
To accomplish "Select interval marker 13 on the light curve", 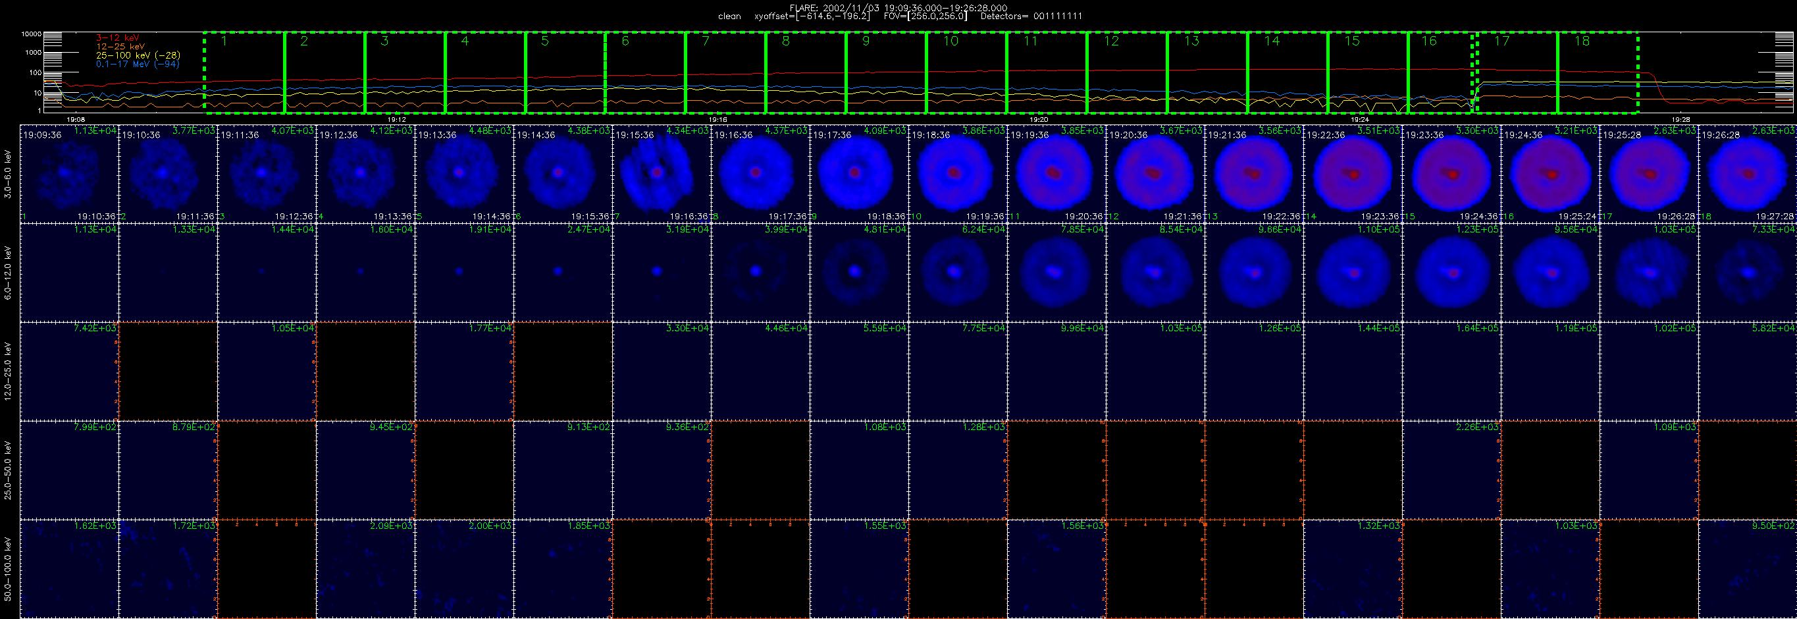I will 1191,41.
